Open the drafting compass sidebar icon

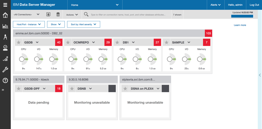point(5,37)
